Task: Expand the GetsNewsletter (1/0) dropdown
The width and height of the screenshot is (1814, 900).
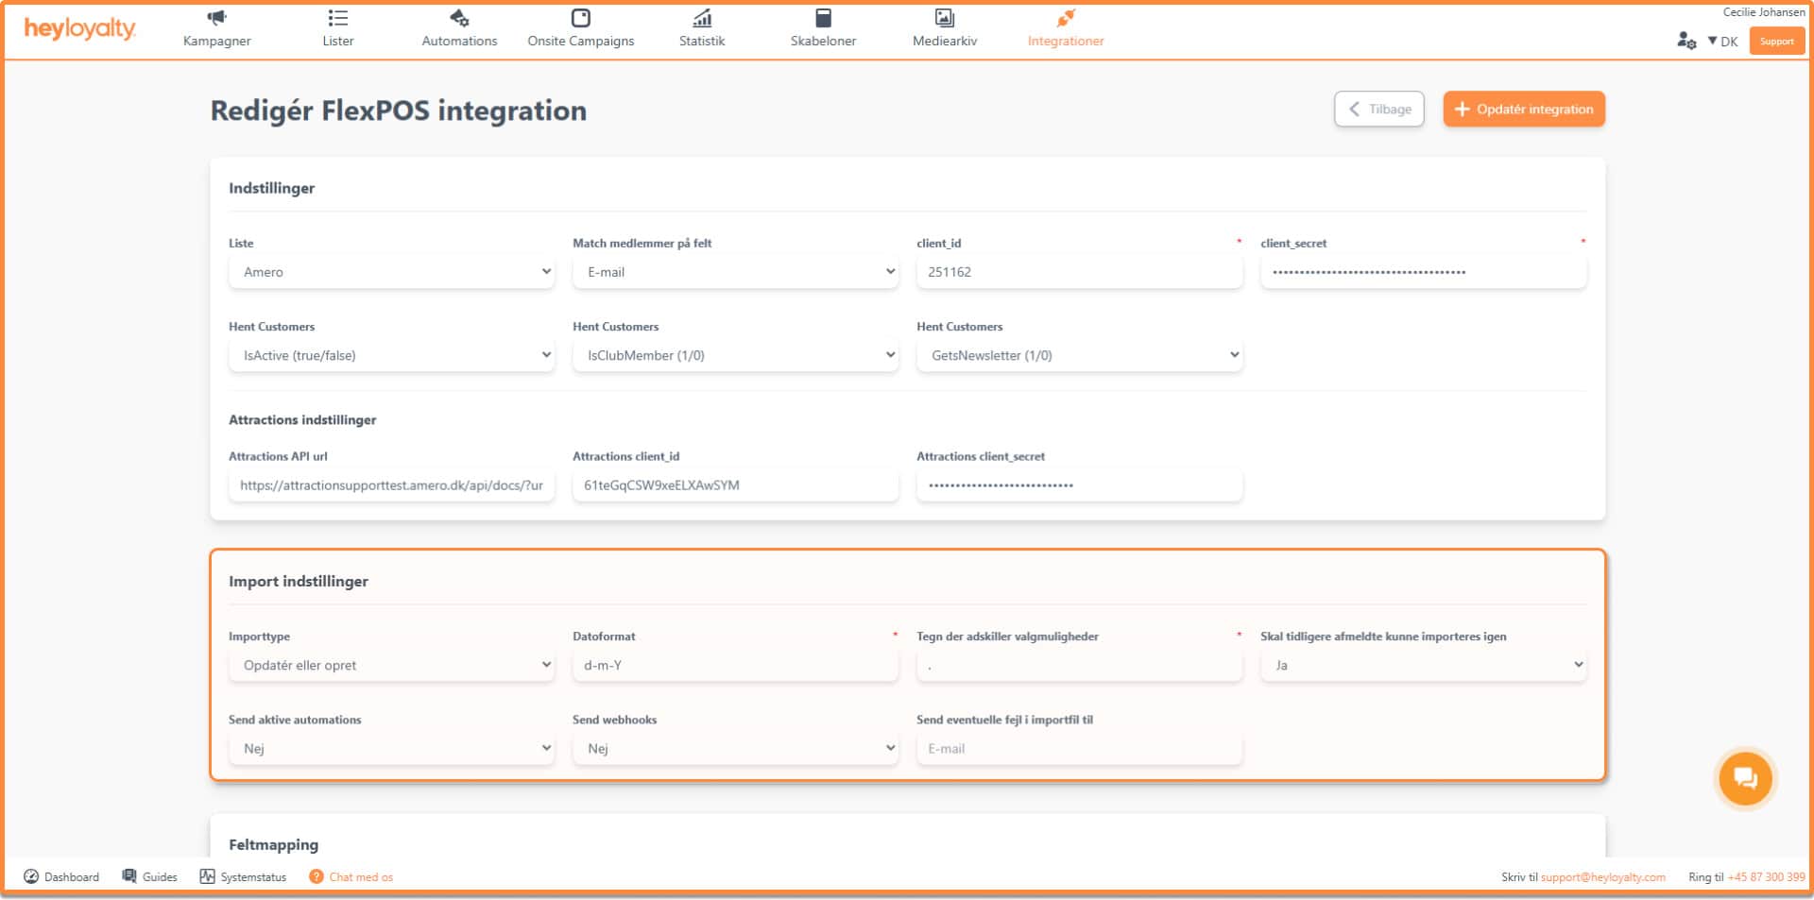Action: point(1079,355)
